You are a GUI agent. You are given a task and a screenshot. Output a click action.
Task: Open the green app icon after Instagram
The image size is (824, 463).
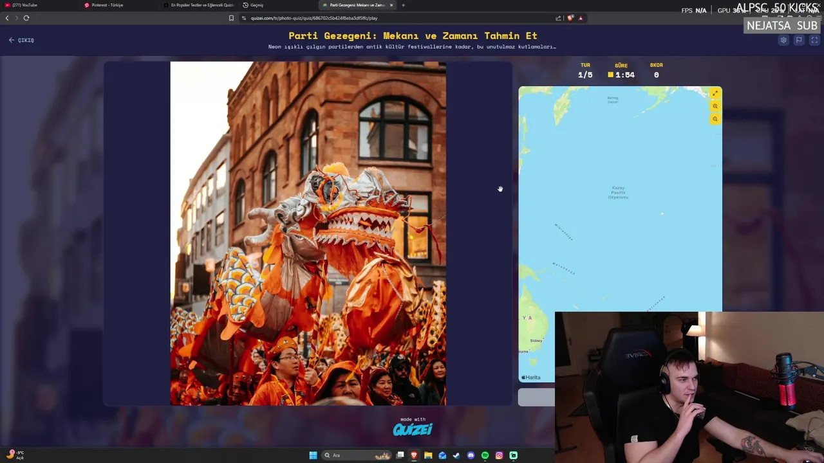513,455
